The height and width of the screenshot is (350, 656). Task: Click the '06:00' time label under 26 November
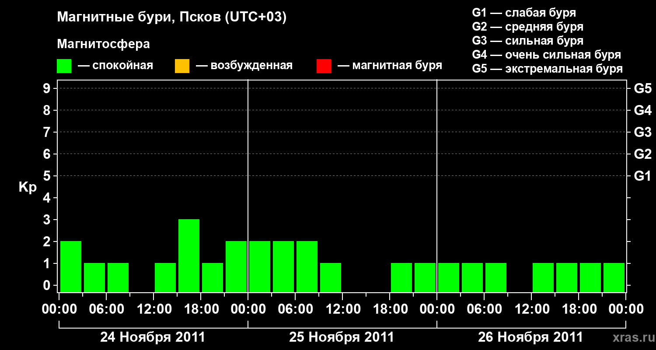(484, 310)
